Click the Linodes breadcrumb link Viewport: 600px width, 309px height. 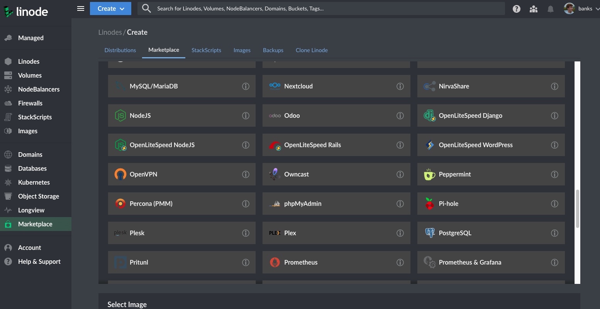click(x=110, y=32)
